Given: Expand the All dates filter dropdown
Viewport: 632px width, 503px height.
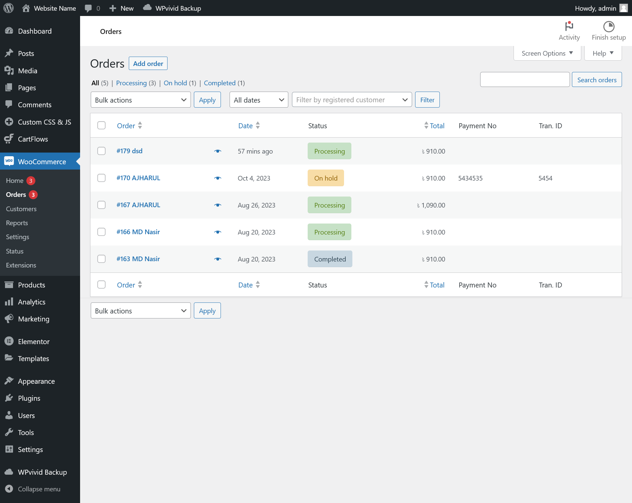Looking at the screenshot, I should [259, 100].
